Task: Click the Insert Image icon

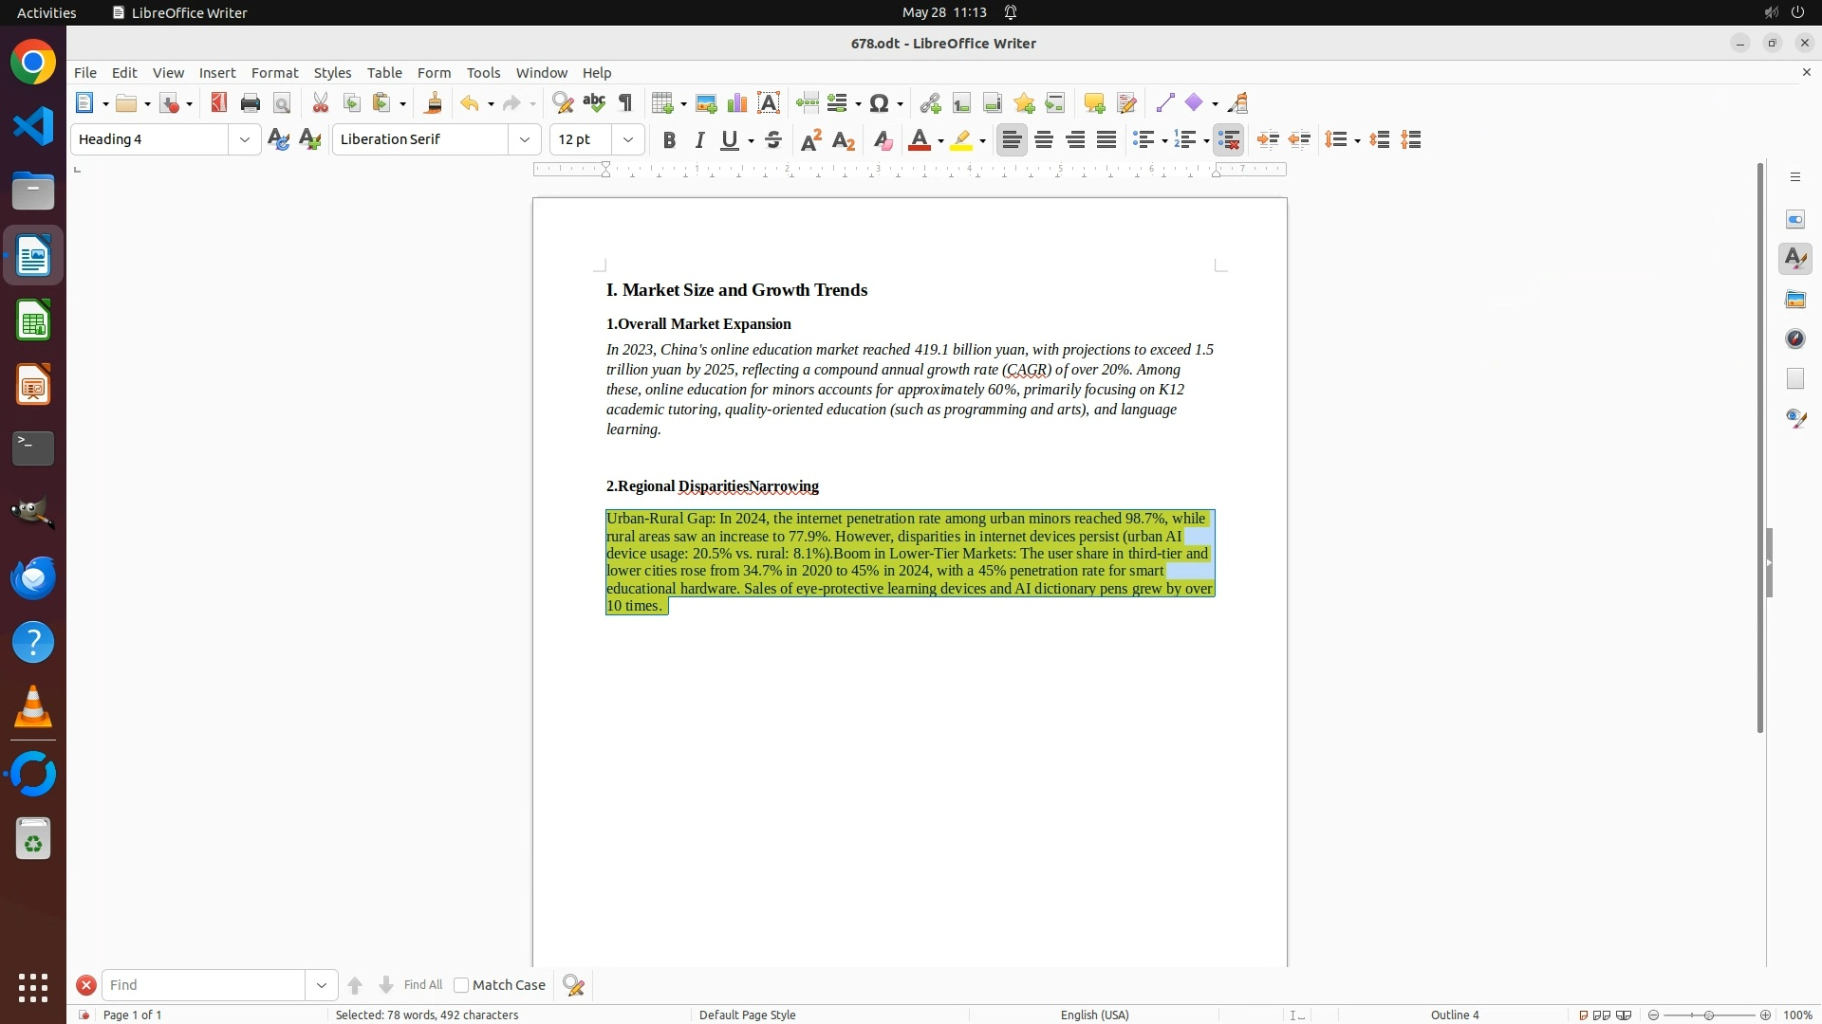Action: click(x=706, y=103)
